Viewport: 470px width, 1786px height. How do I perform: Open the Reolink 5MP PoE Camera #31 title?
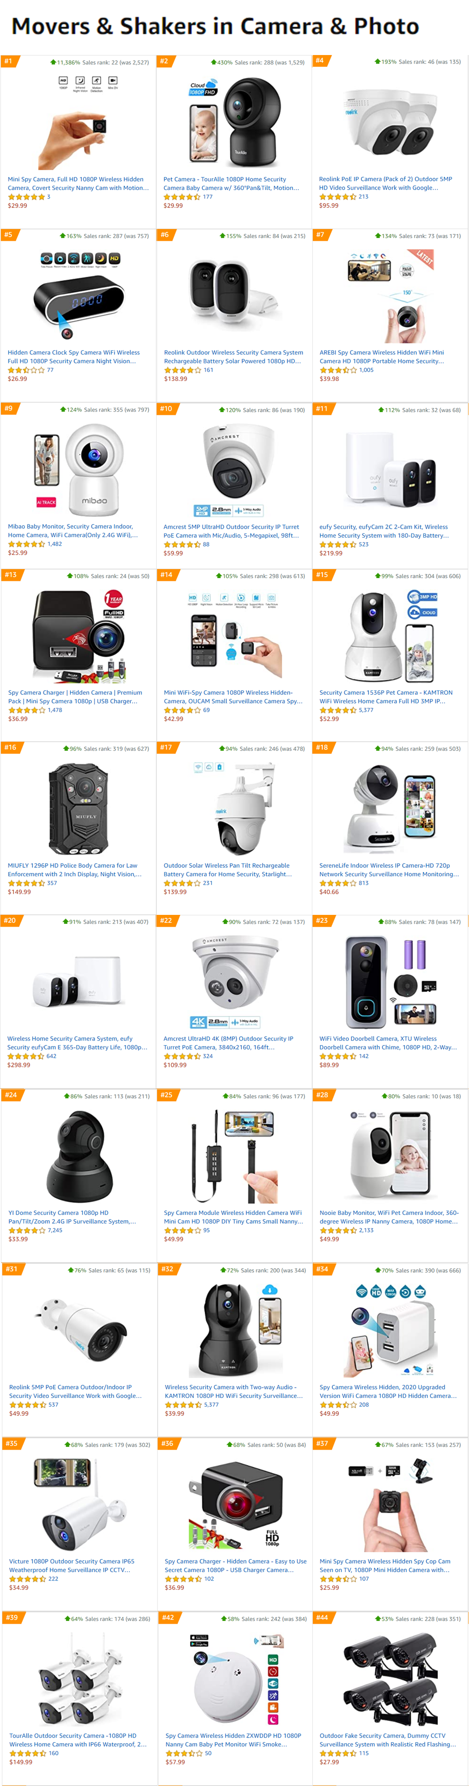click(x=75, y=1391)
